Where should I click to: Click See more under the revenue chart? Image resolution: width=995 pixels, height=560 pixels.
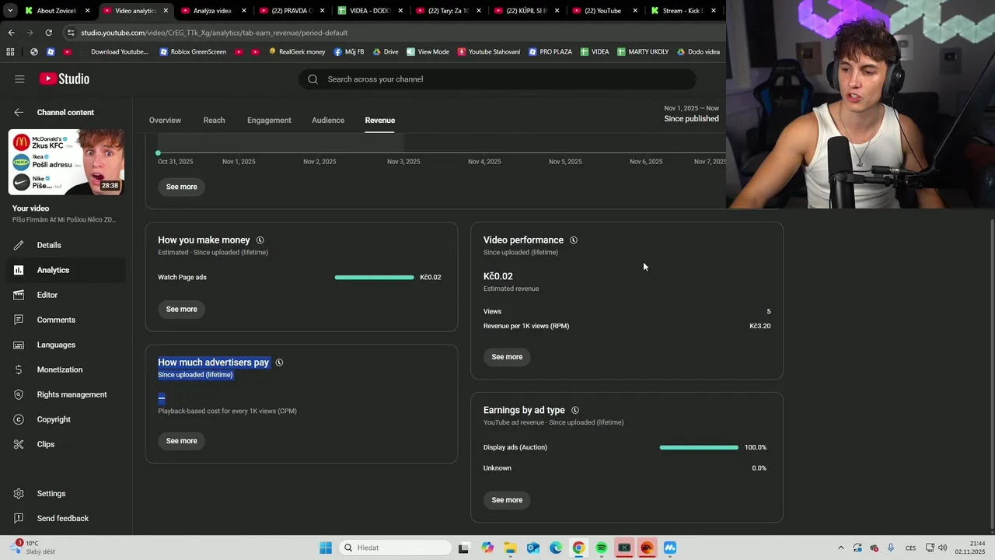click(181, 187)
